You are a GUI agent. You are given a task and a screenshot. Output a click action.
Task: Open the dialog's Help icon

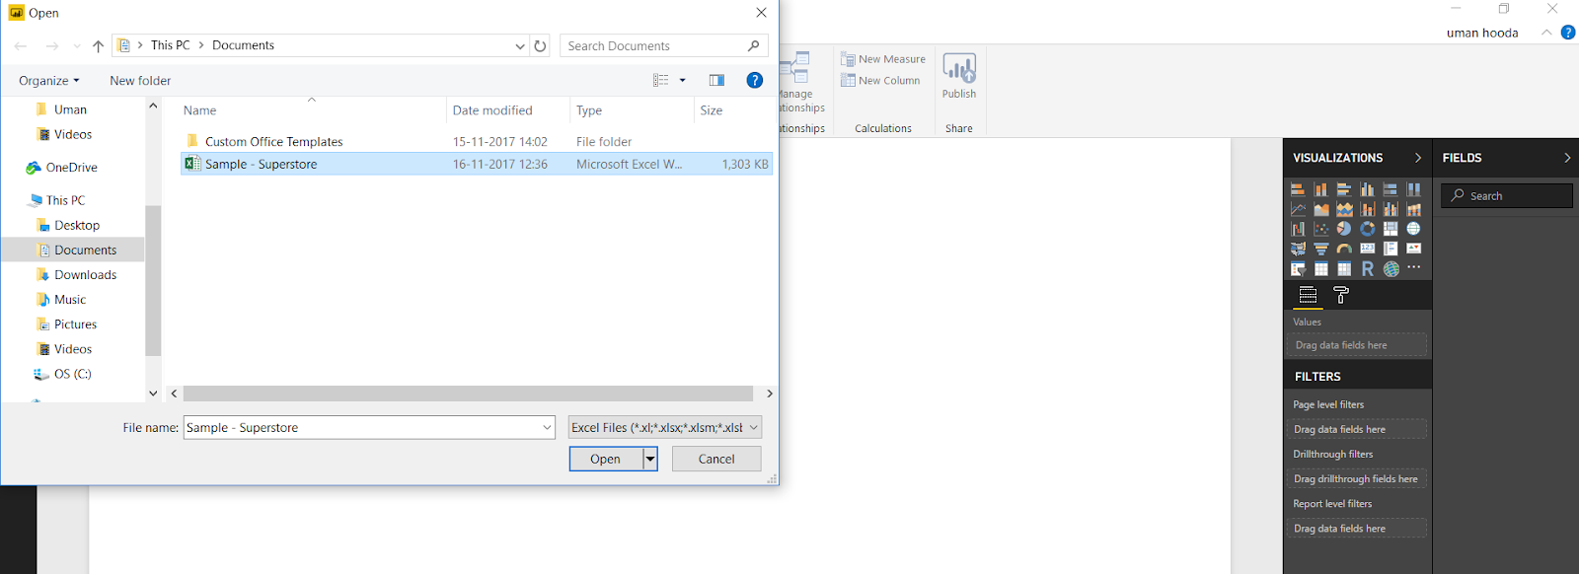tap(755, 81)
